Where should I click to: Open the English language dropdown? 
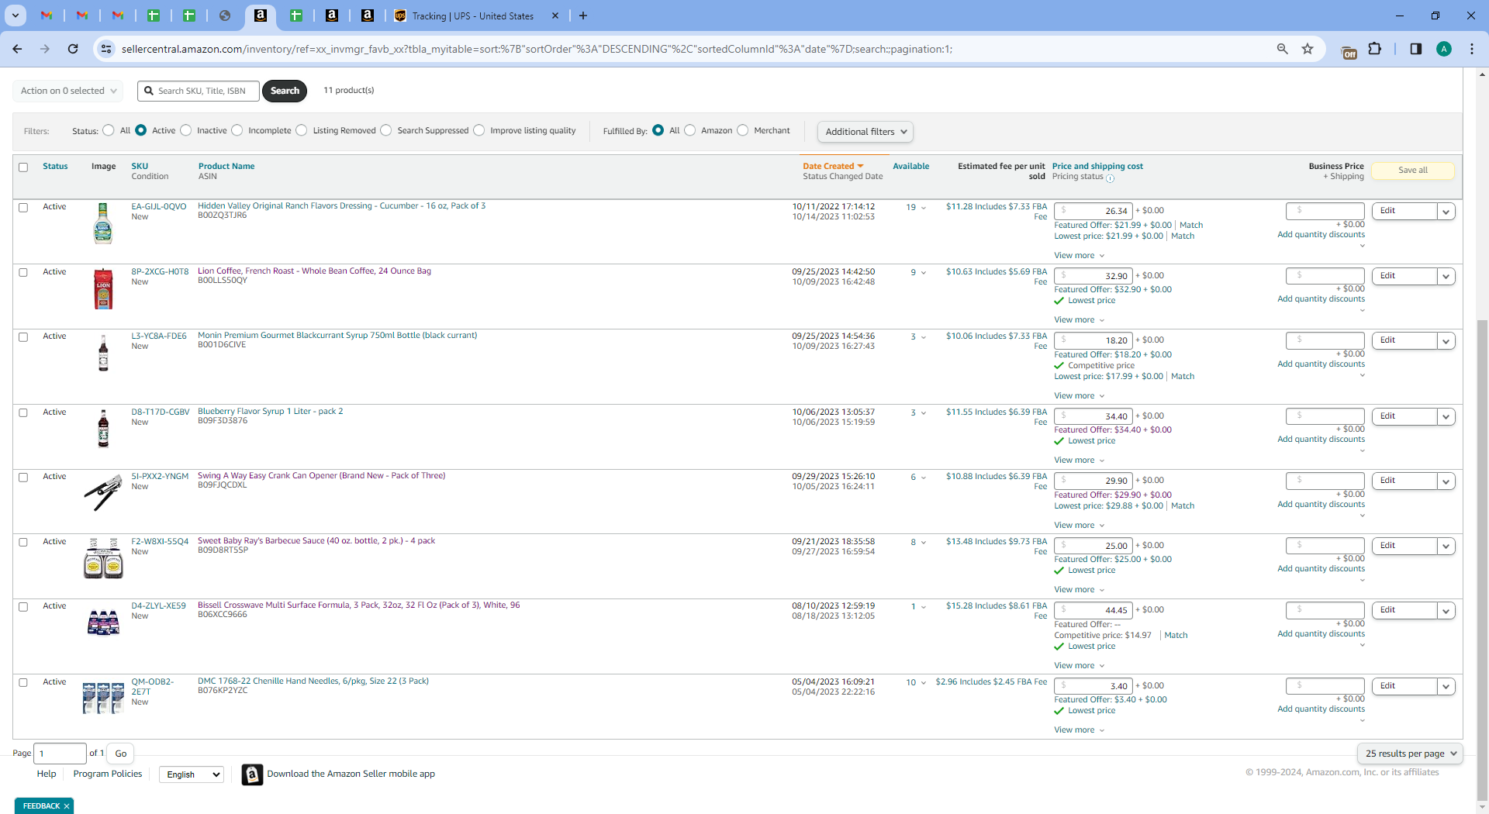click(192, 774)
